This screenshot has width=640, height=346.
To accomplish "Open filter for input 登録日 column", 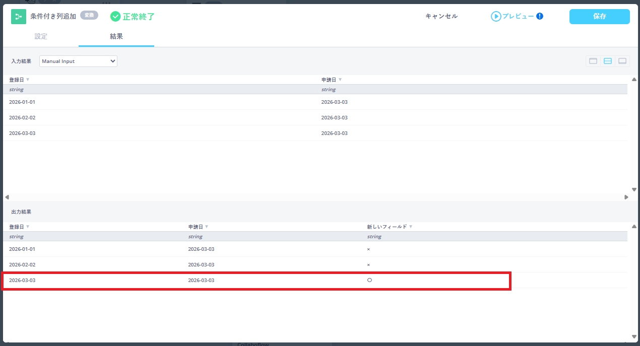I will click(x=28, y=80).
